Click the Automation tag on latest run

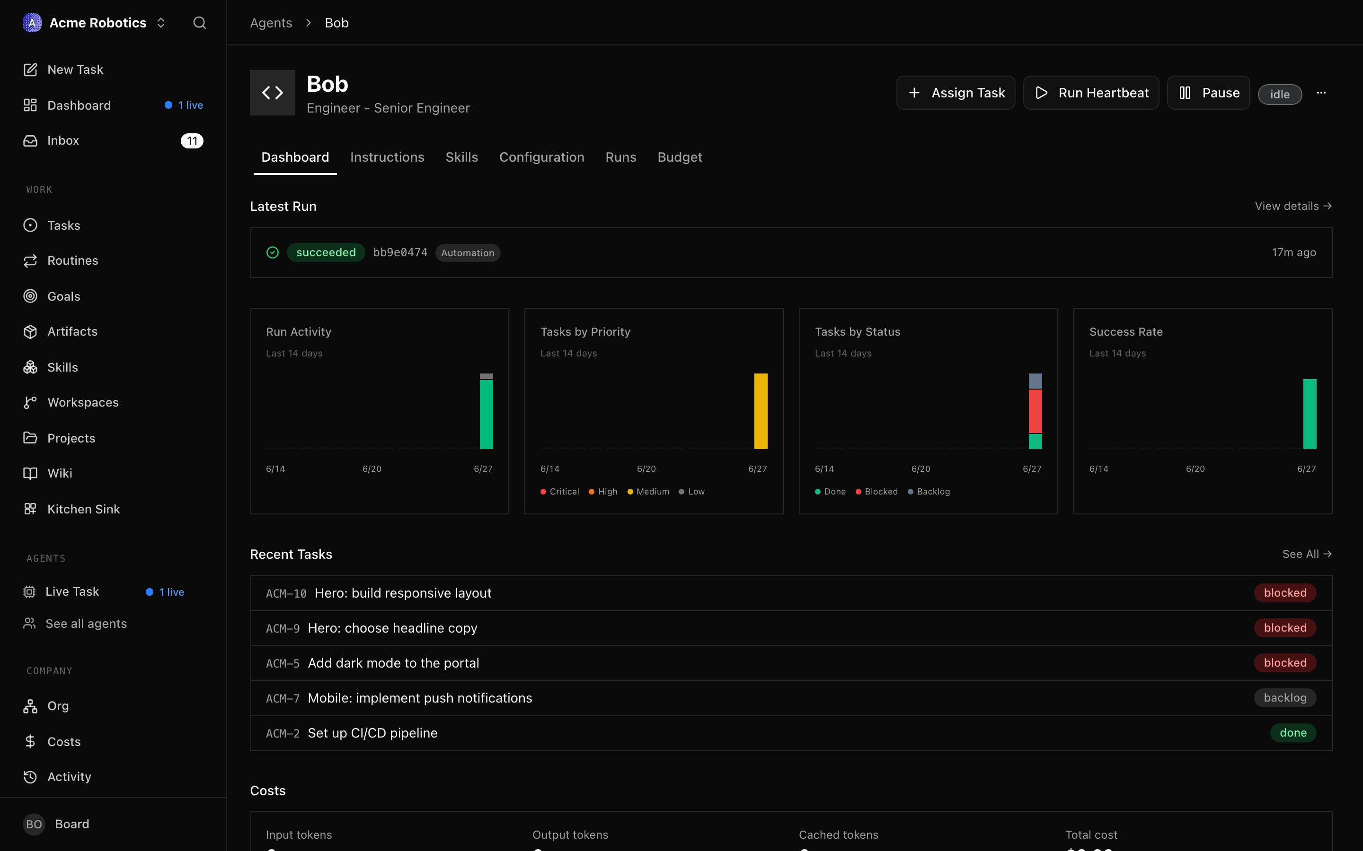tap(468, 253)
